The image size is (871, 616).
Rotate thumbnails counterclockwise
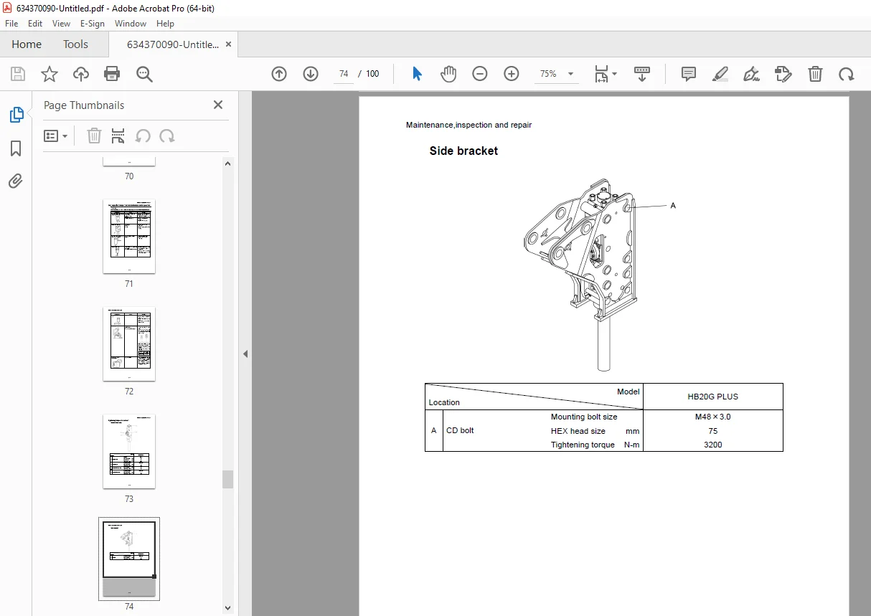(143, 136)
